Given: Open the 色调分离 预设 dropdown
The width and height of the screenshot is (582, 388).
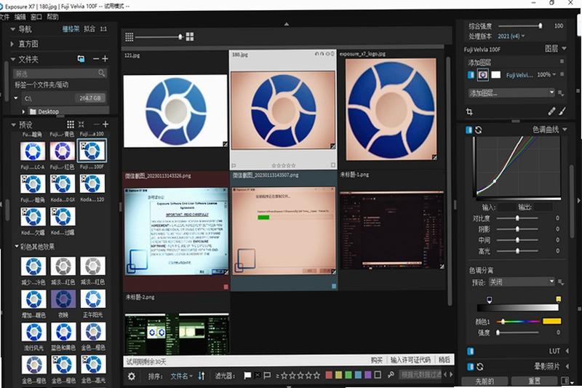Looking at the screenshot, I should point(522,282).
